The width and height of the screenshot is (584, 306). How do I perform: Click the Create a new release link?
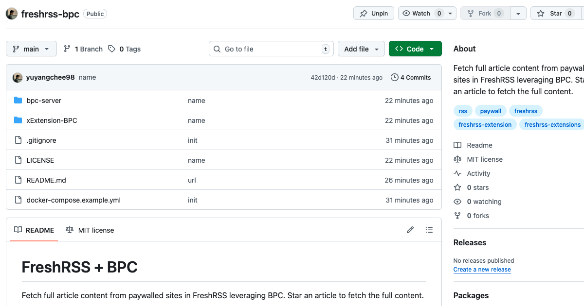pos(482,270)
